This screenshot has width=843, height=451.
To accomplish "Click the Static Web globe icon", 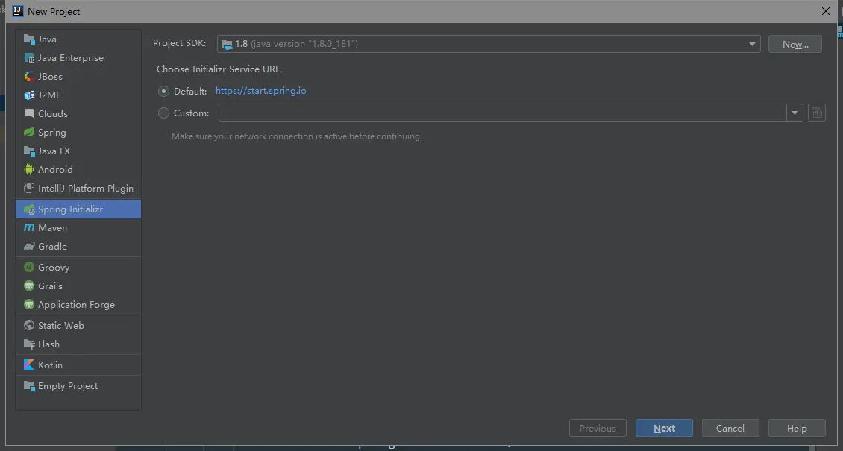I will tap(29, 325).
